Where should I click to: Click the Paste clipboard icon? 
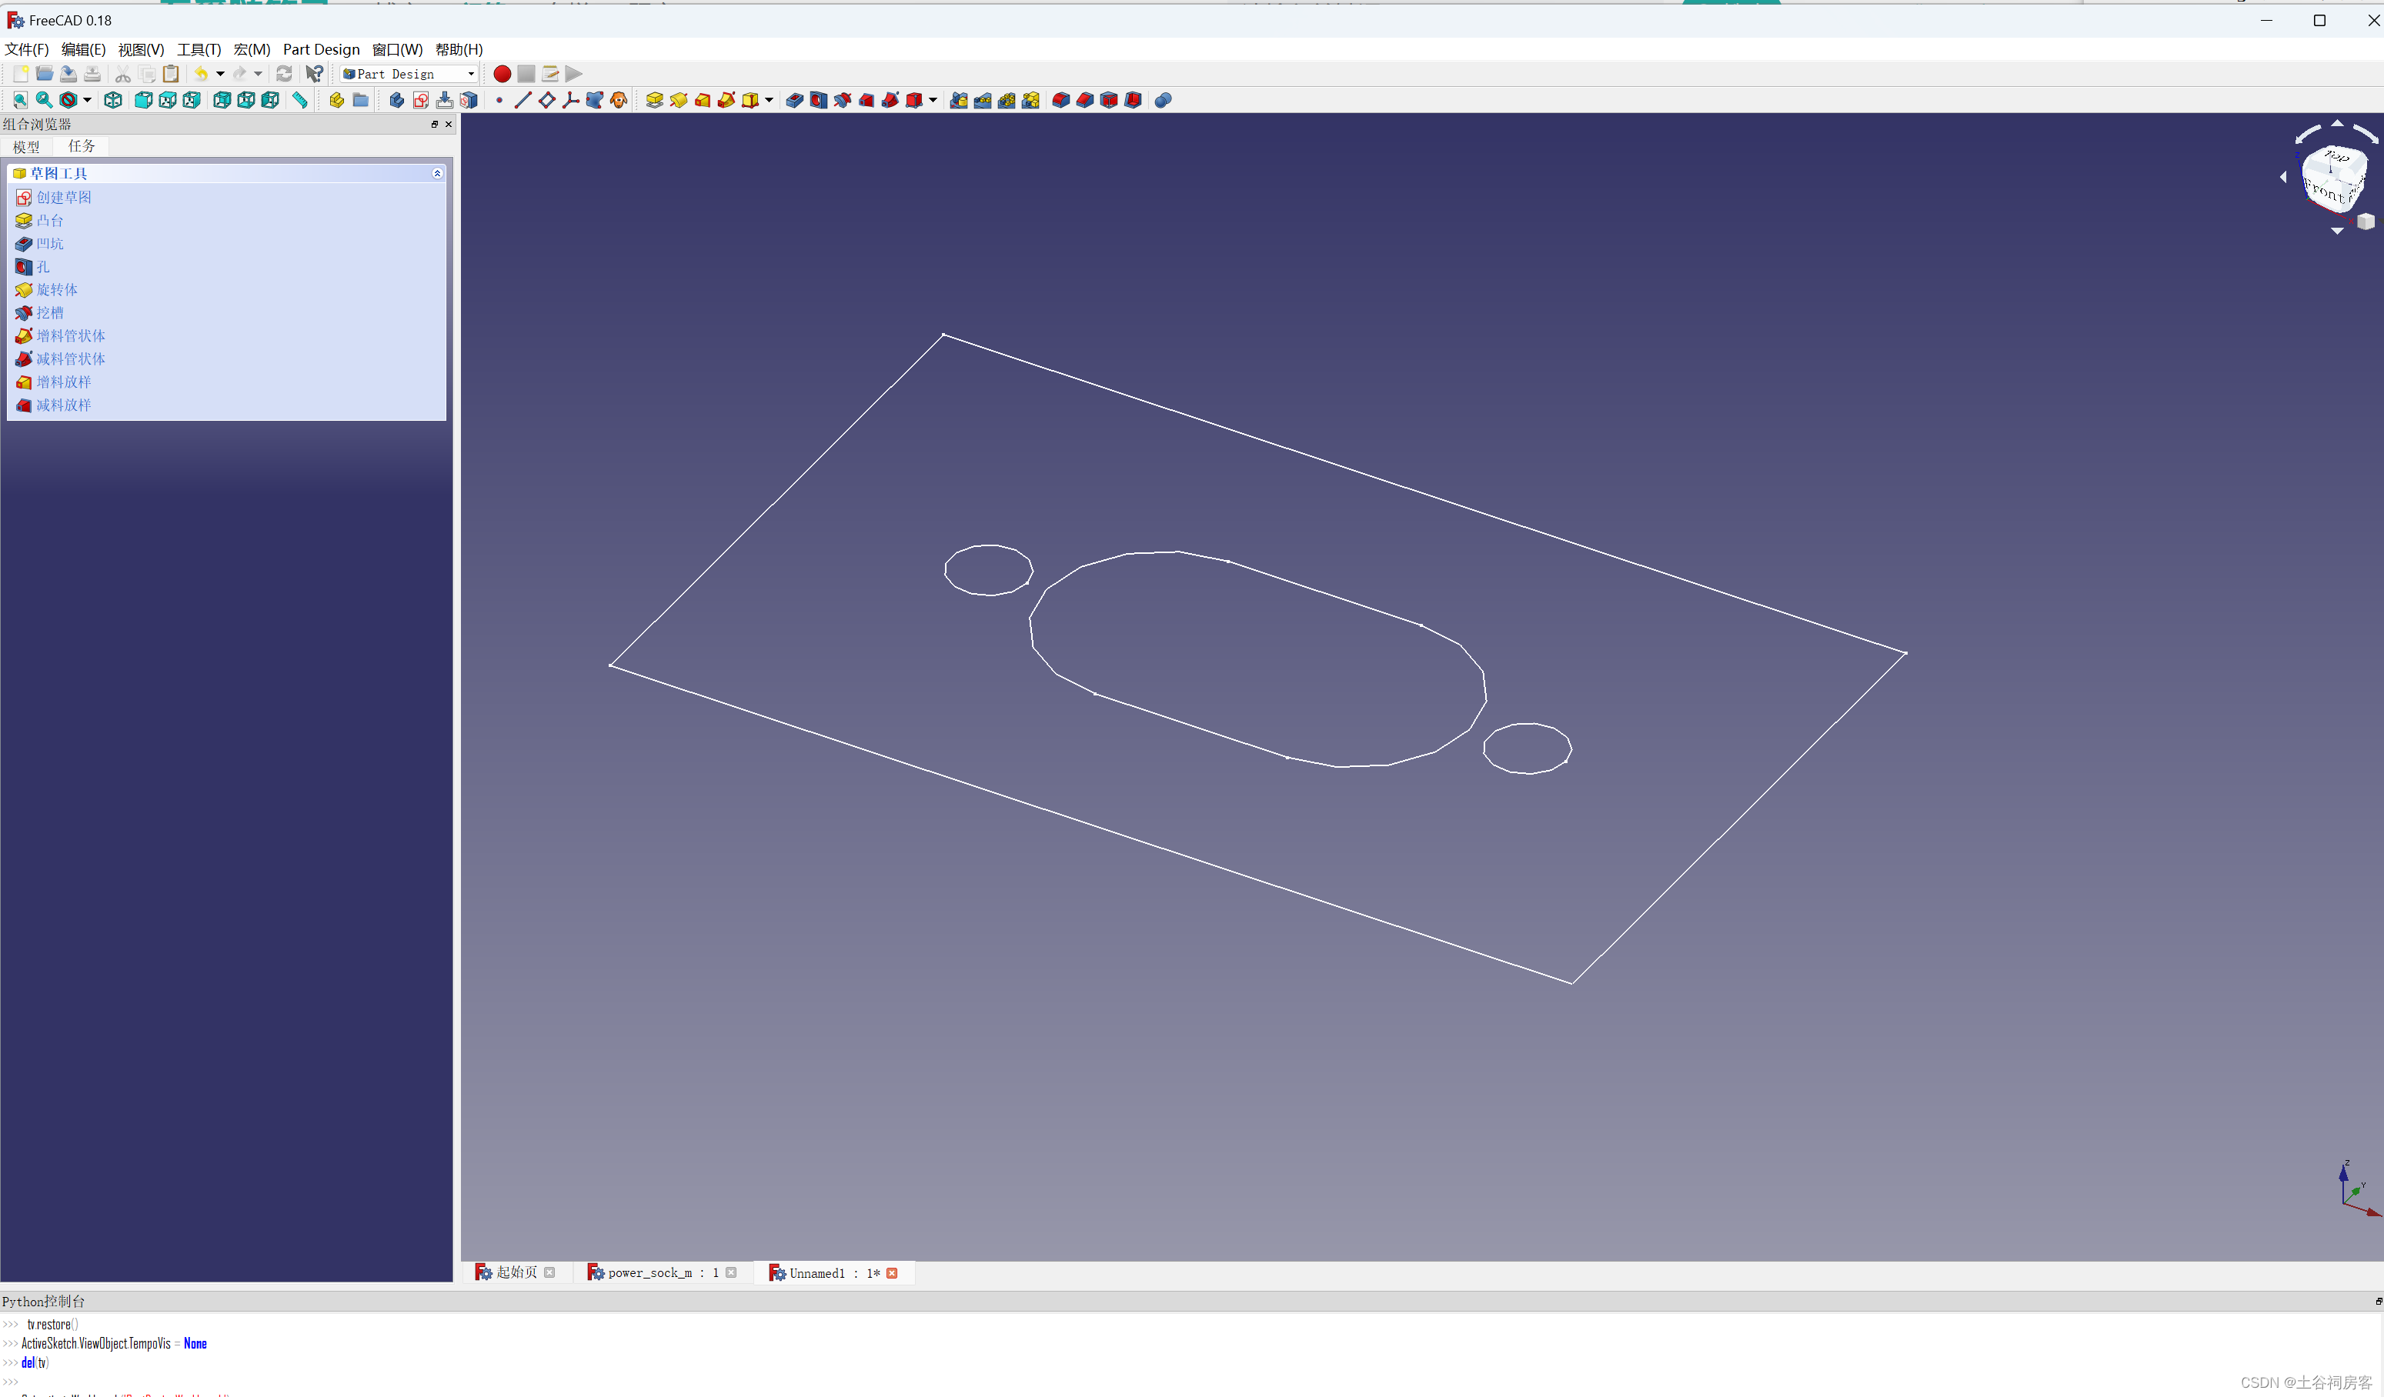pos(172,74)
